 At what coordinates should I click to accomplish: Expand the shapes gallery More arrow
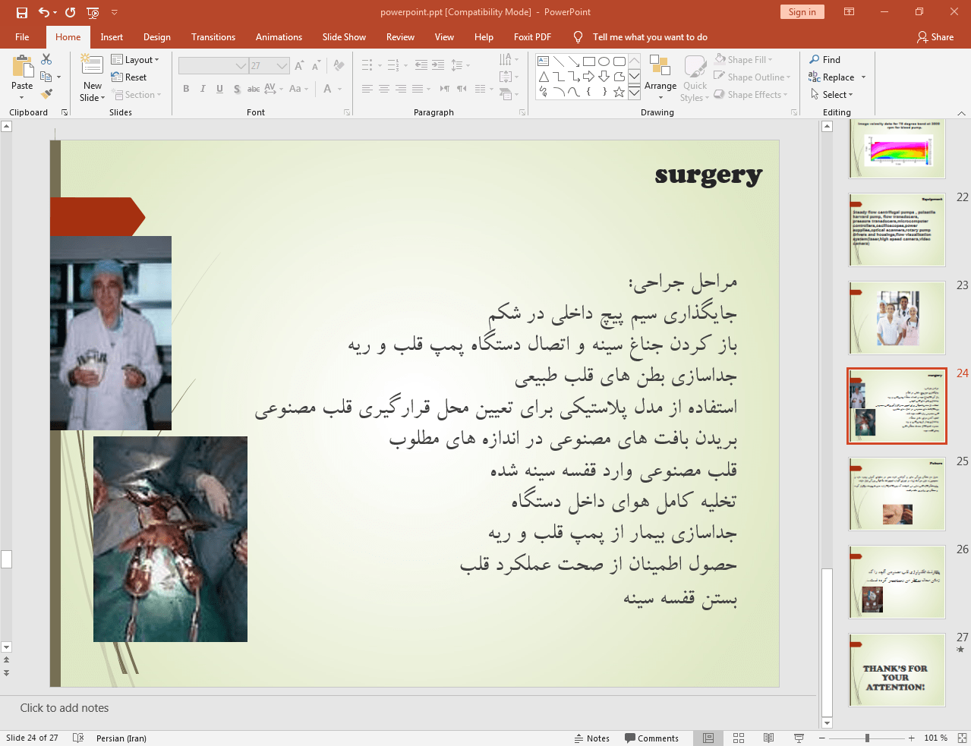point(634,92)
